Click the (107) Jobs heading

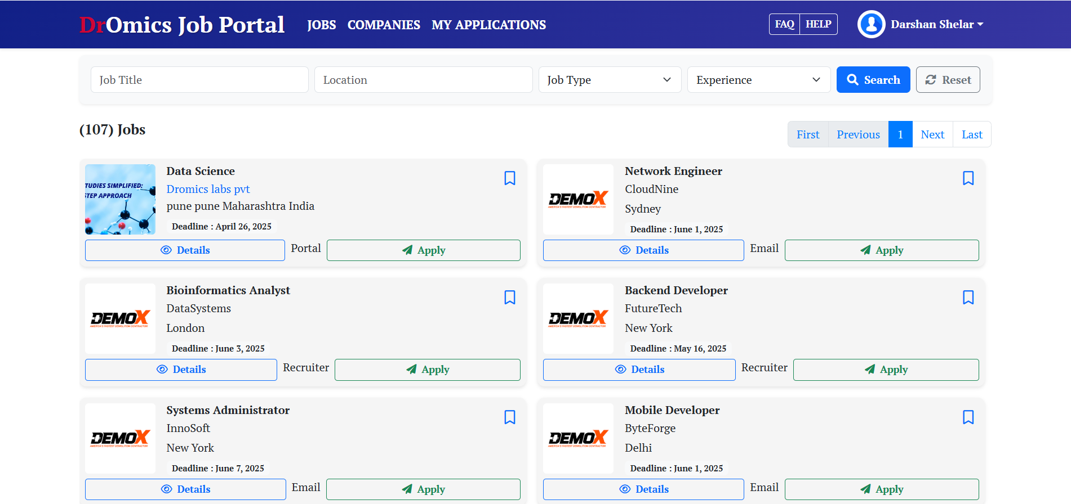click(x=112, y=130)
